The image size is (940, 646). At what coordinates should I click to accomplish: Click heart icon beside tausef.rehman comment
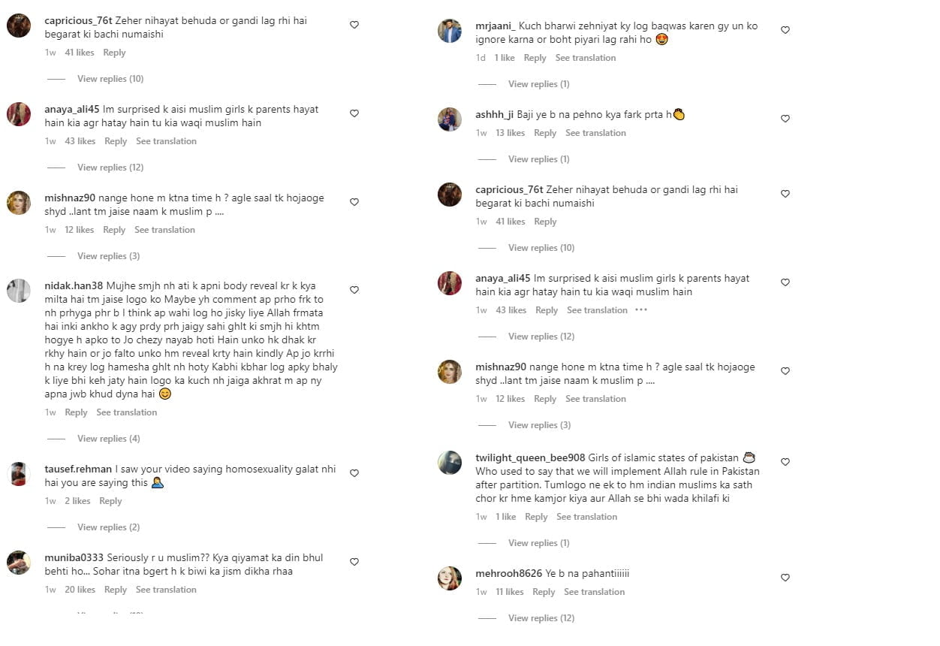coord(354,473)
